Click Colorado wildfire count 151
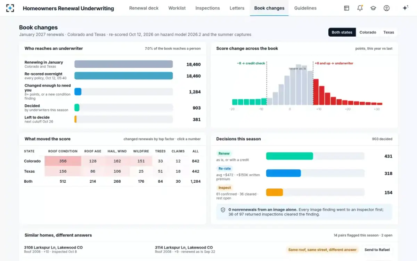The width and height of the screenshot is (417, 261). 141,161
